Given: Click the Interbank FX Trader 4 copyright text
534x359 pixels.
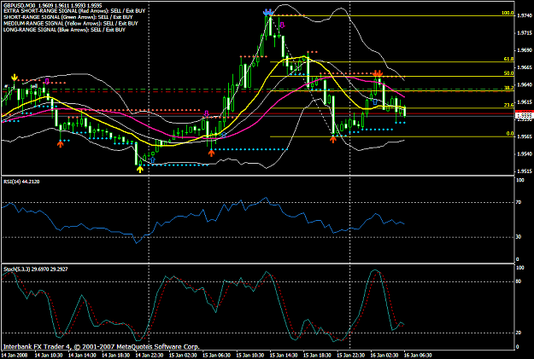Looking at the screenshot, I should (x=102, y=347).
